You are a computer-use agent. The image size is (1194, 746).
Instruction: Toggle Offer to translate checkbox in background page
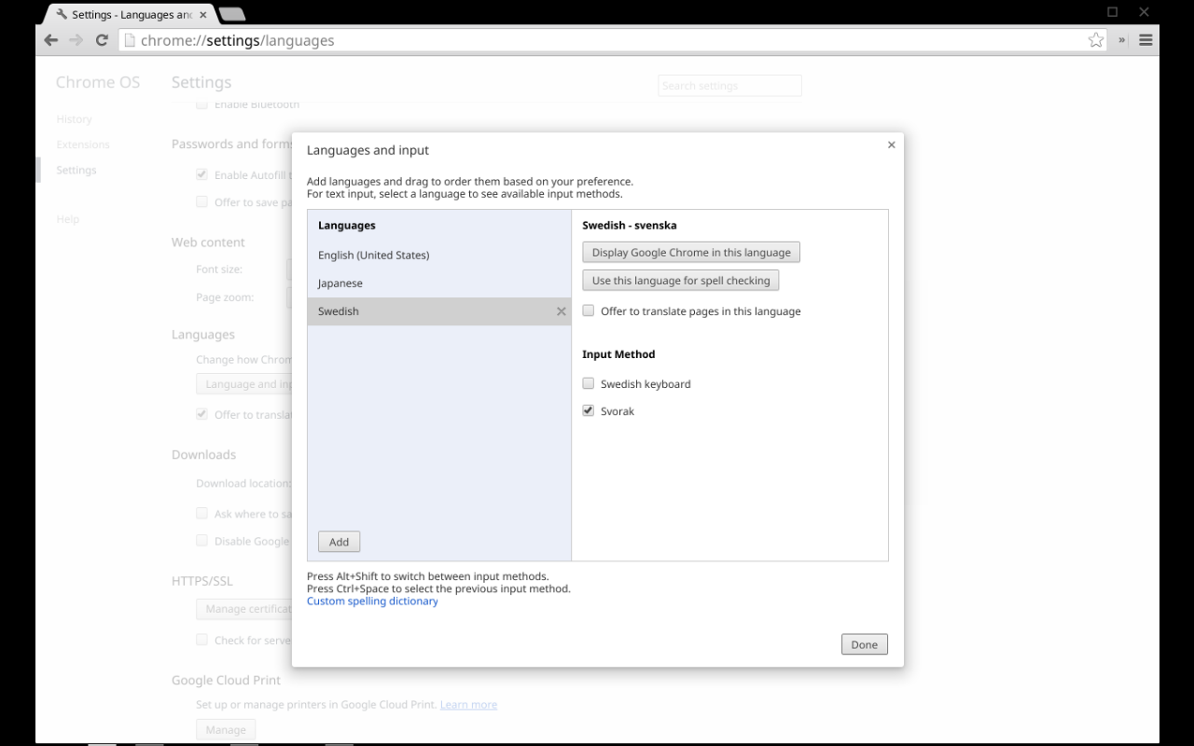pyautogui.click(x=201, y=414)
